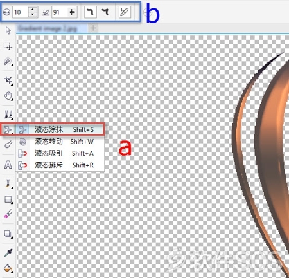Screen dimensions: 289x278
Task: Increase nib size with up arrow
Action: click(33, 10)
